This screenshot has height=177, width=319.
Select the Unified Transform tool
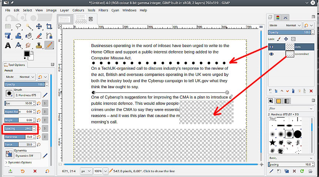pos(8,36)
